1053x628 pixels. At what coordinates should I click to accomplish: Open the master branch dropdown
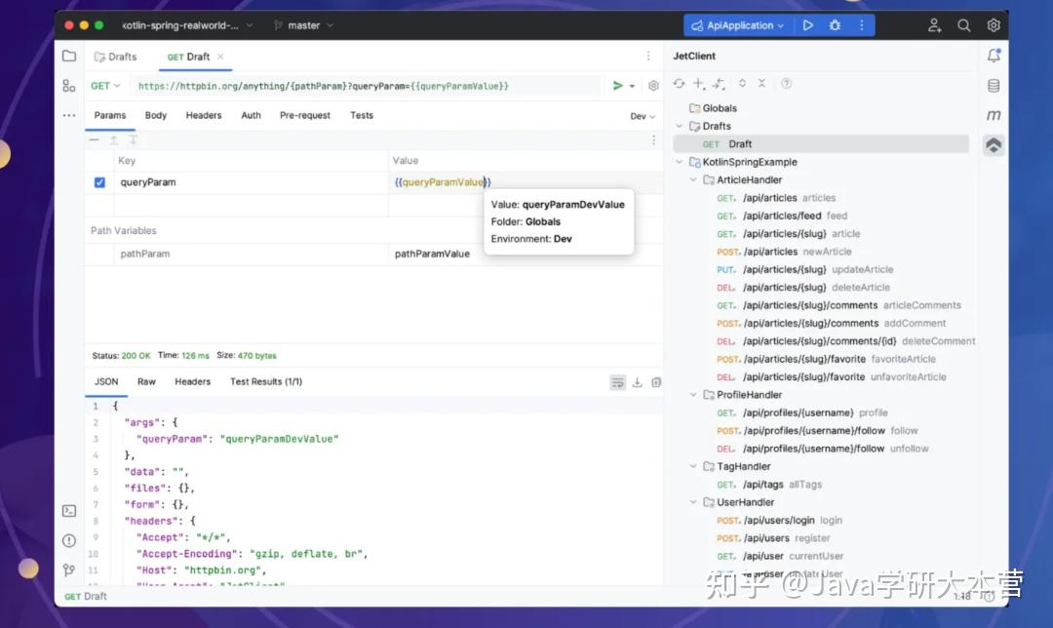302,24
